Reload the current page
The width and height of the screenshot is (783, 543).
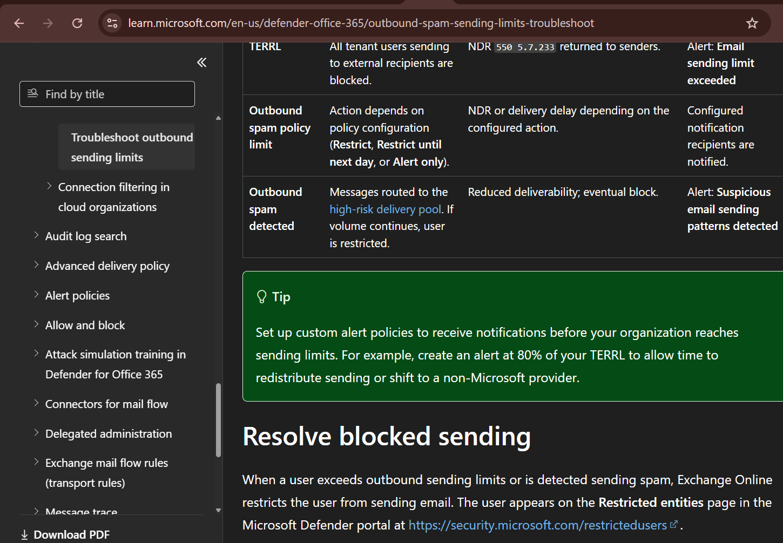click(77, 23)
